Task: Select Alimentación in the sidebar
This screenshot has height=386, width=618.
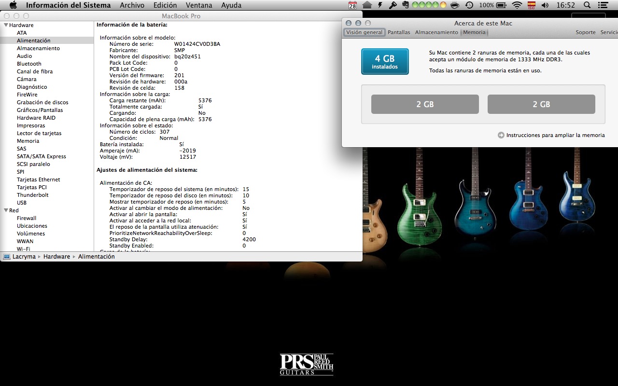Action: tap(33, 41)
